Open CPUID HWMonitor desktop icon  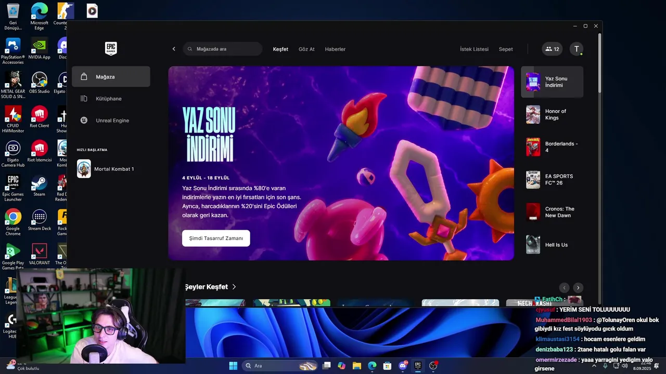(x=13, y=119)
